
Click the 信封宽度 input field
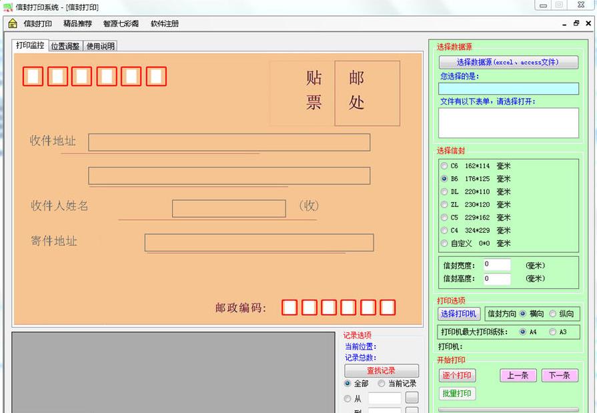coord(497,265)
